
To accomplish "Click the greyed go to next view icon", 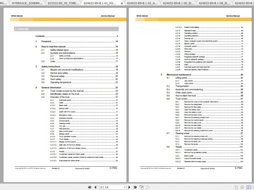I will pos(148,187).
